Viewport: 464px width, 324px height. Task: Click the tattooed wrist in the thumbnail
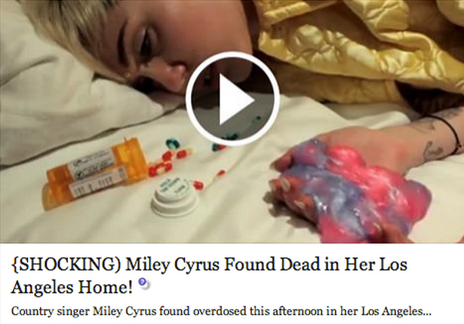pyautogui.click(x=434, y=139)
